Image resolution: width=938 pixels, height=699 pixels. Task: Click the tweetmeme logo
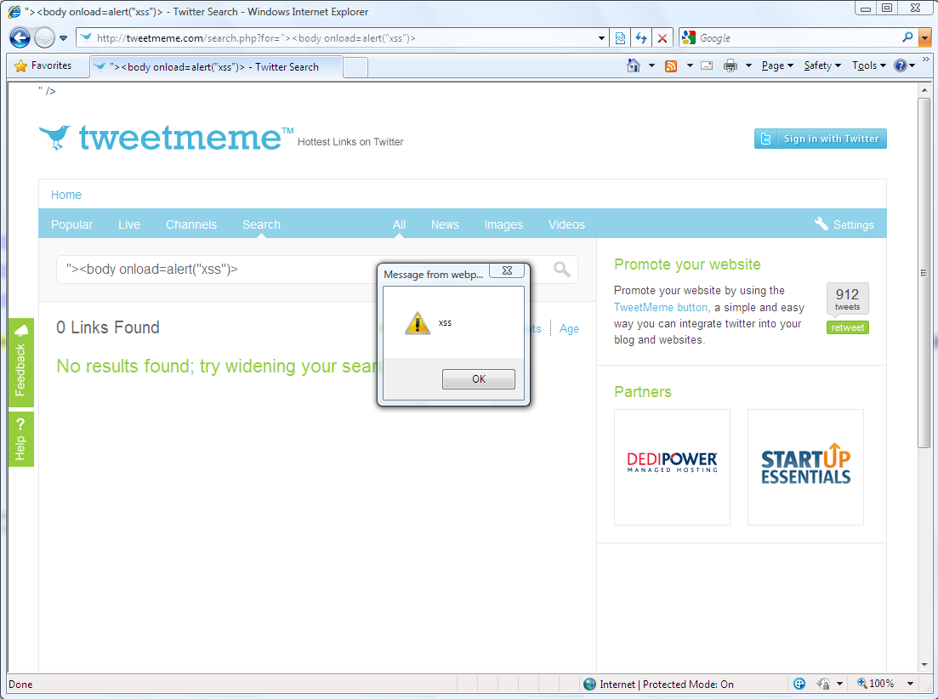coord(167,137)
